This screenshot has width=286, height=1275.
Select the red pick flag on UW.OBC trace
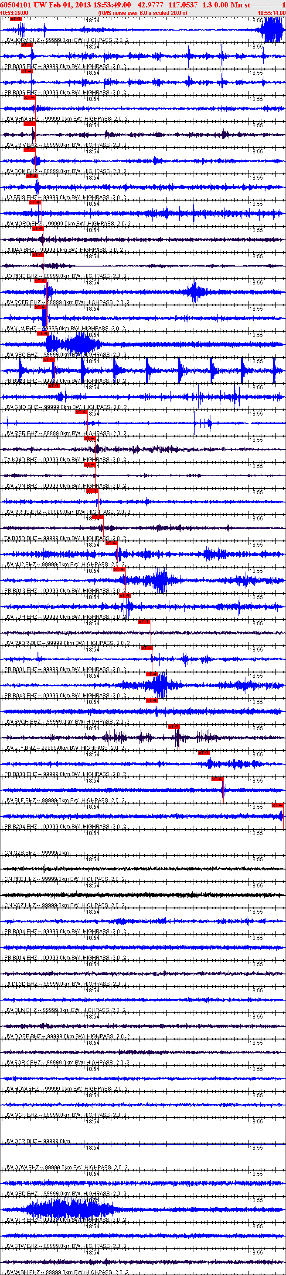click(43, 333)
